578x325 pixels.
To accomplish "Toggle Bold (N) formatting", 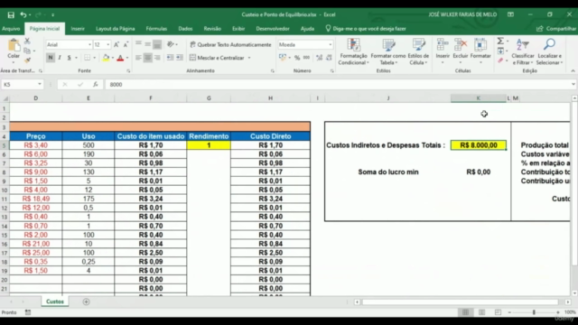I will click(51, 58).
